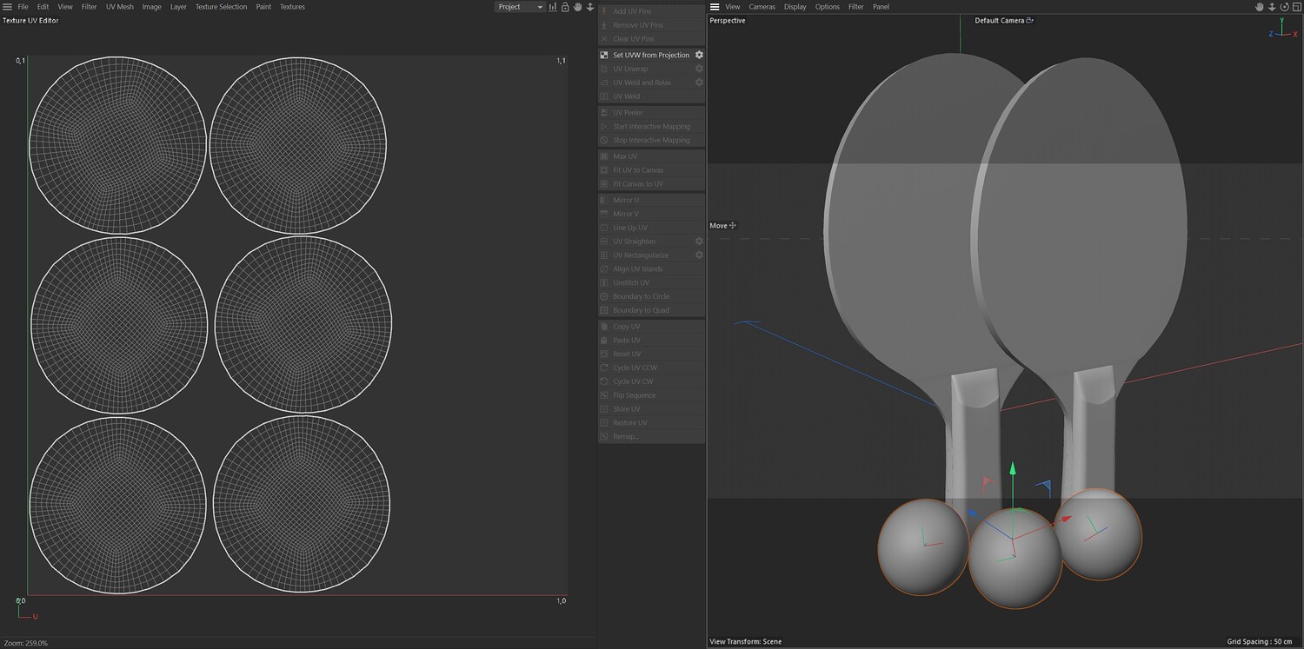The image size is (1304, 649).
Task: Open the Textures menu
Action: 292,7
